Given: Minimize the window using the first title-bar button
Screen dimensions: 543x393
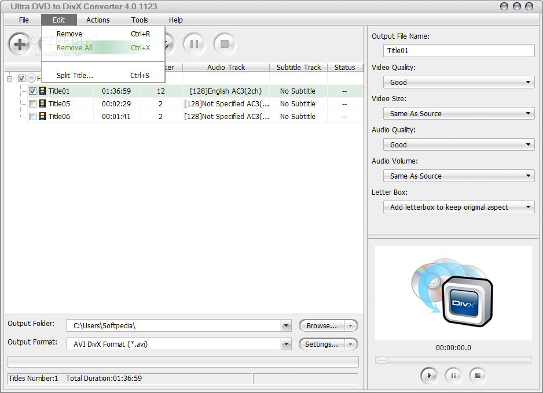Looking at the screenshot, I should (504, 6).
